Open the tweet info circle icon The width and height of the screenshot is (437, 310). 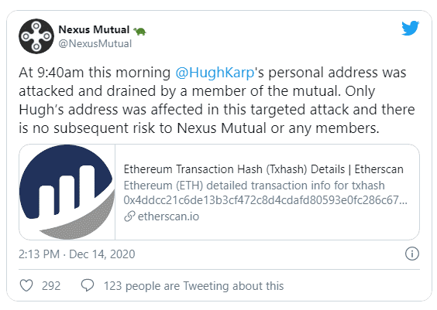(412, 254)
